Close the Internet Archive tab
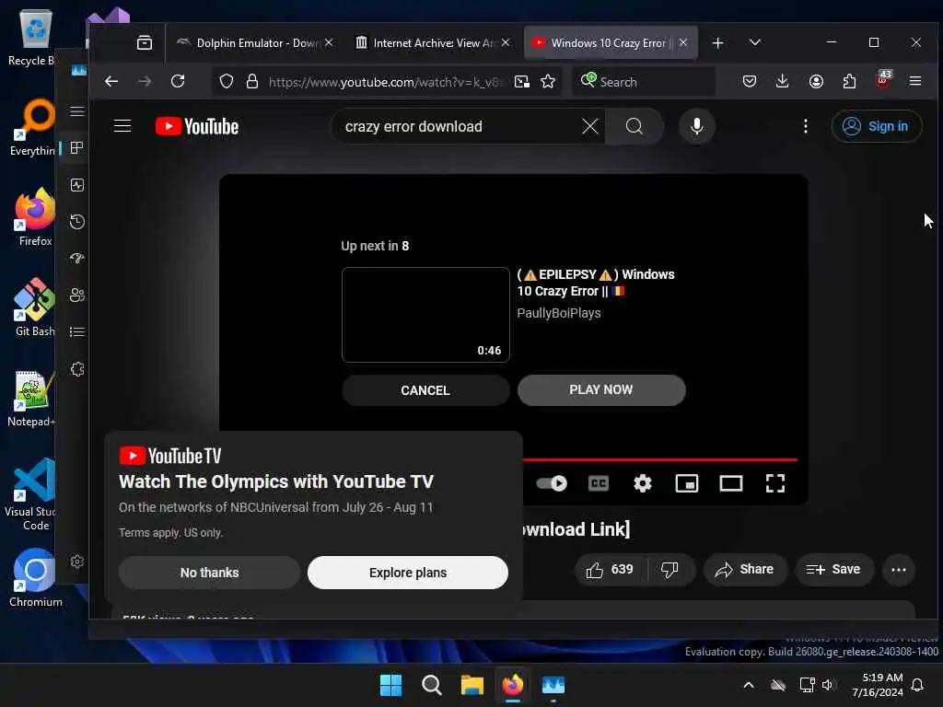The width and height of the screenshot is (943, 707). tap(506, 42)
